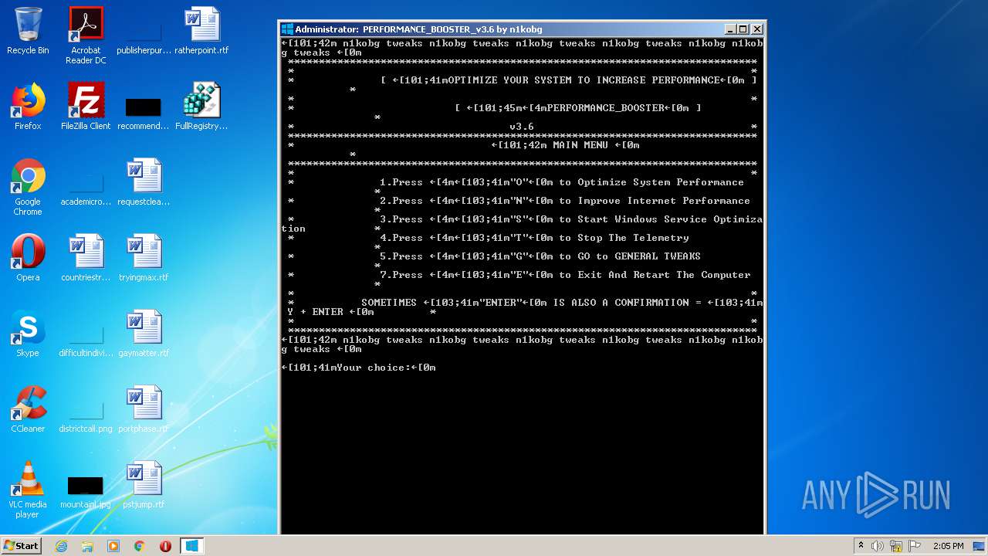Launch Opera desktop shortcut
The image size is (988, 556).
(x=28, y=258)
